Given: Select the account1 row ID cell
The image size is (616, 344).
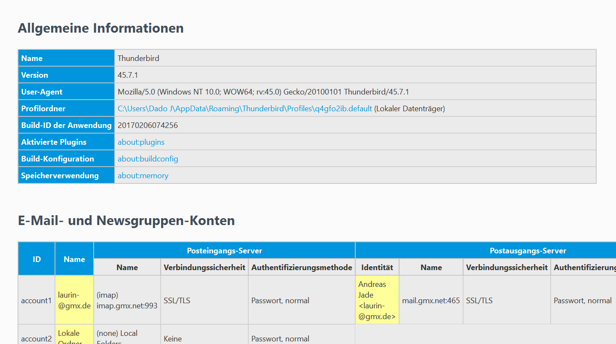Looking at the screenshot, I should (37, 301).
